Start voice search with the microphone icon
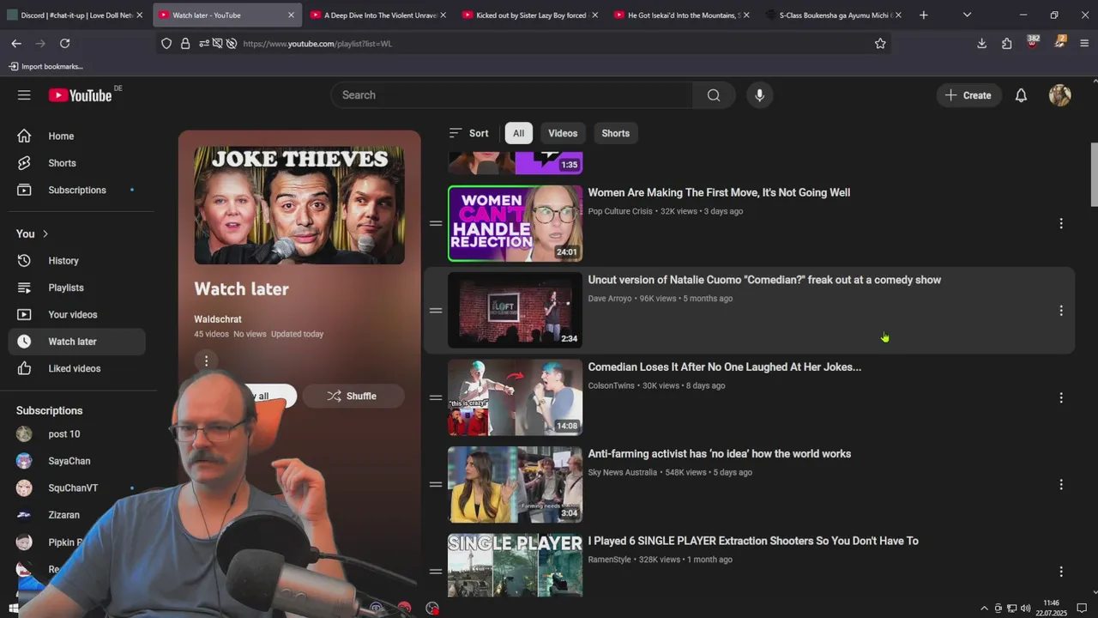 click(x=759, y=95)
